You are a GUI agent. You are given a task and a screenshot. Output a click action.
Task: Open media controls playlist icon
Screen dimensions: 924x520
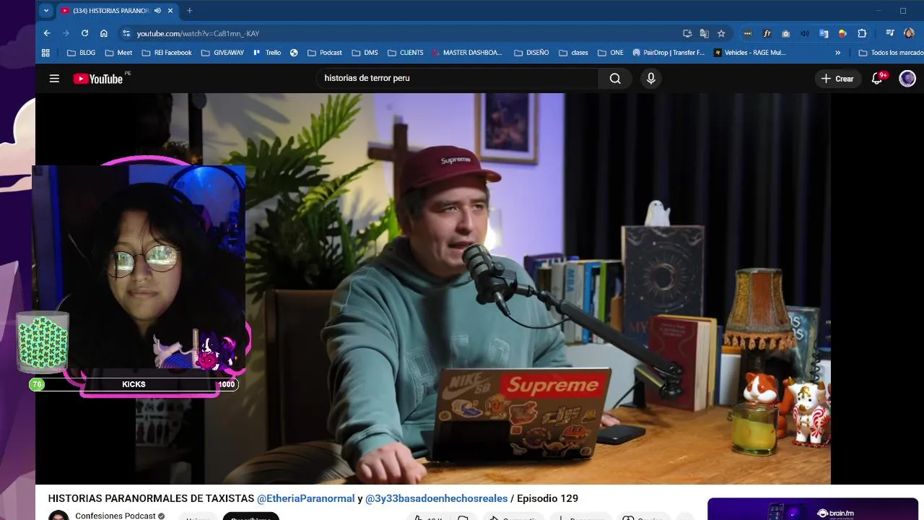click(x=890, y=33)
